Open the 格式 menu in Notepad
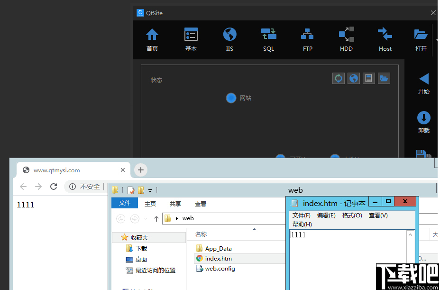The height and width of the screenshot is (290, 440). (x=352, y=215)
